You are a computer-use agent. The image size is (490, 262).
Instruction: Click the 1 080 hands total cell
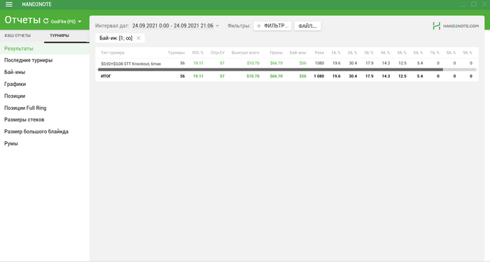[x=319, y=76]
